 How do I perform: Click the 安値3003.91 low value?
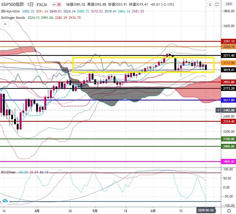118,5
